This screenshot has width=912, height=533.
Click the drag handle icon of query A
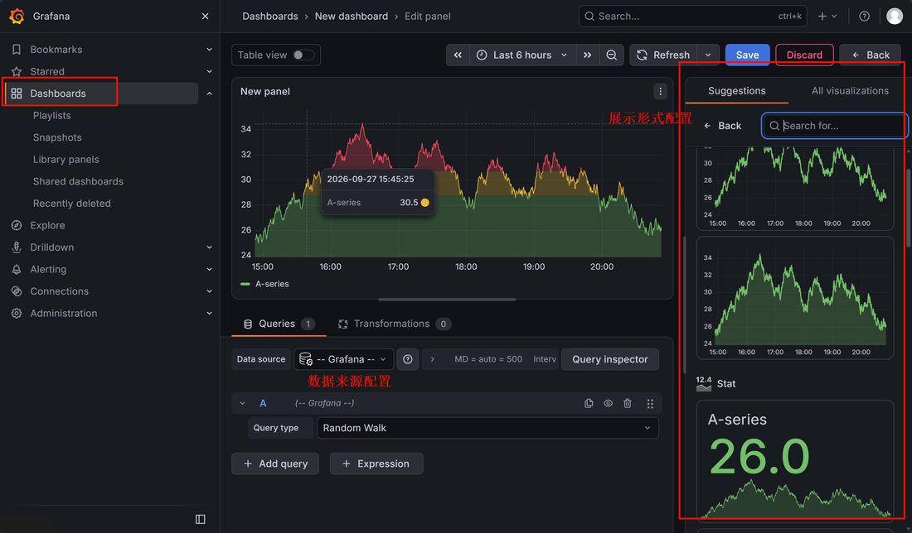coord(650,403)
